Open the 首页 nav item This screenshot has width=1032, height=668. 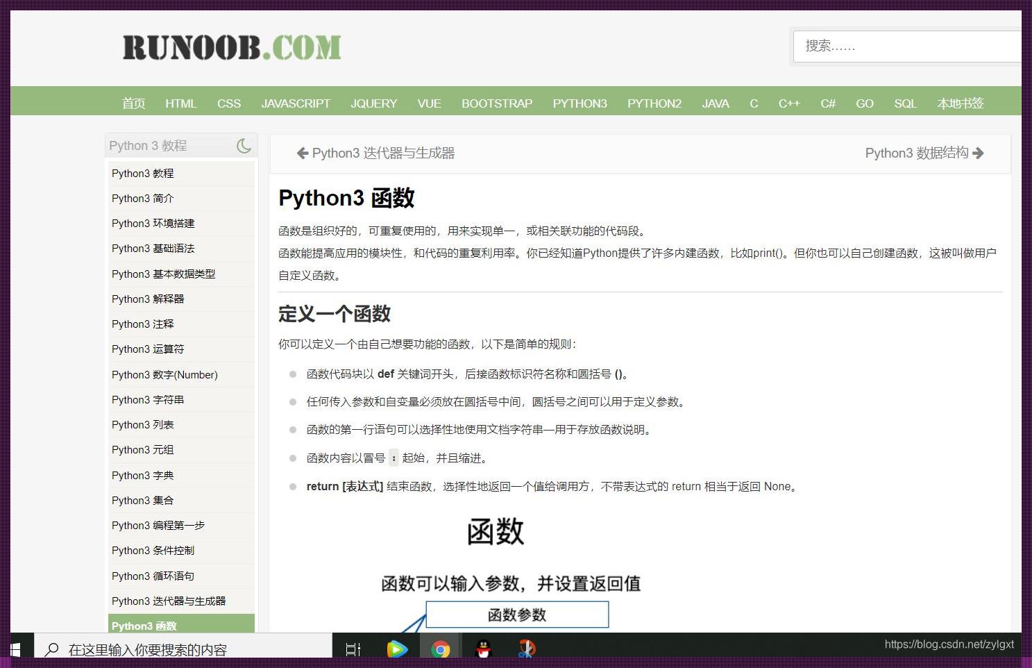pyautogui.click(x=134, y=103)
